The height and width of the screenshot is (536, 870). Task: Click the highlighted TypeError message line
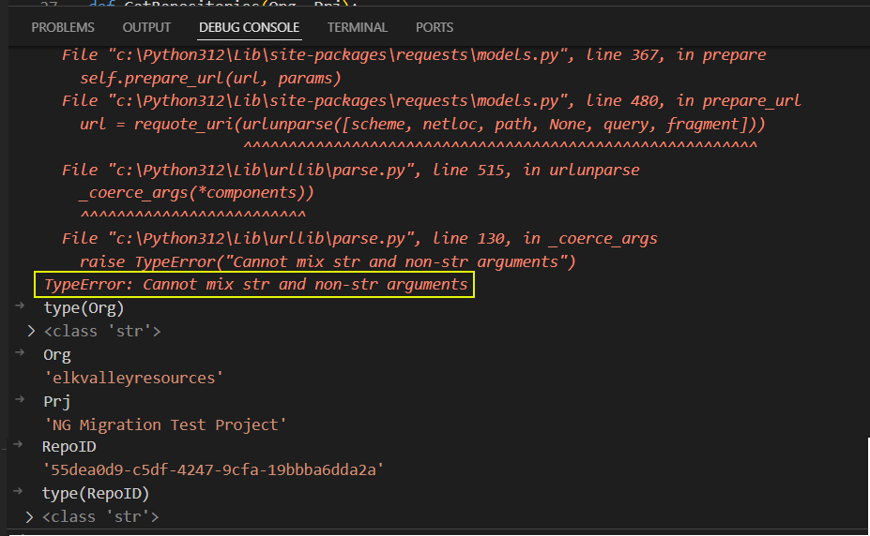click(253, 284)
